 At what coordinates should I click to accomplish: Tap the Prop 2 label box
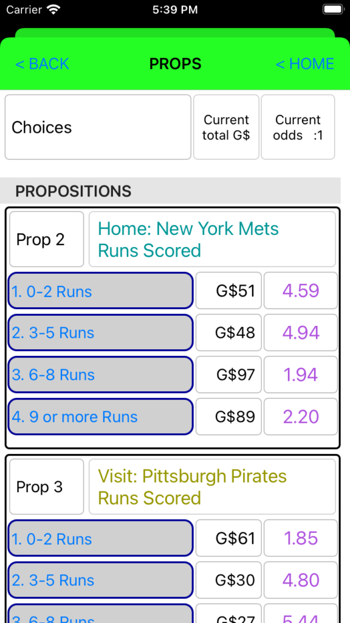pyautogui.click(x=46, y=239)
